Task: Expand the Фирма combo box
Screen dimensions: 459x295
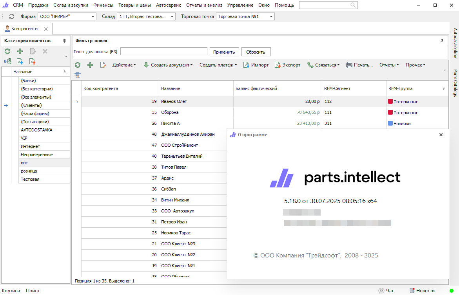Action: click(x=93, y=17)
